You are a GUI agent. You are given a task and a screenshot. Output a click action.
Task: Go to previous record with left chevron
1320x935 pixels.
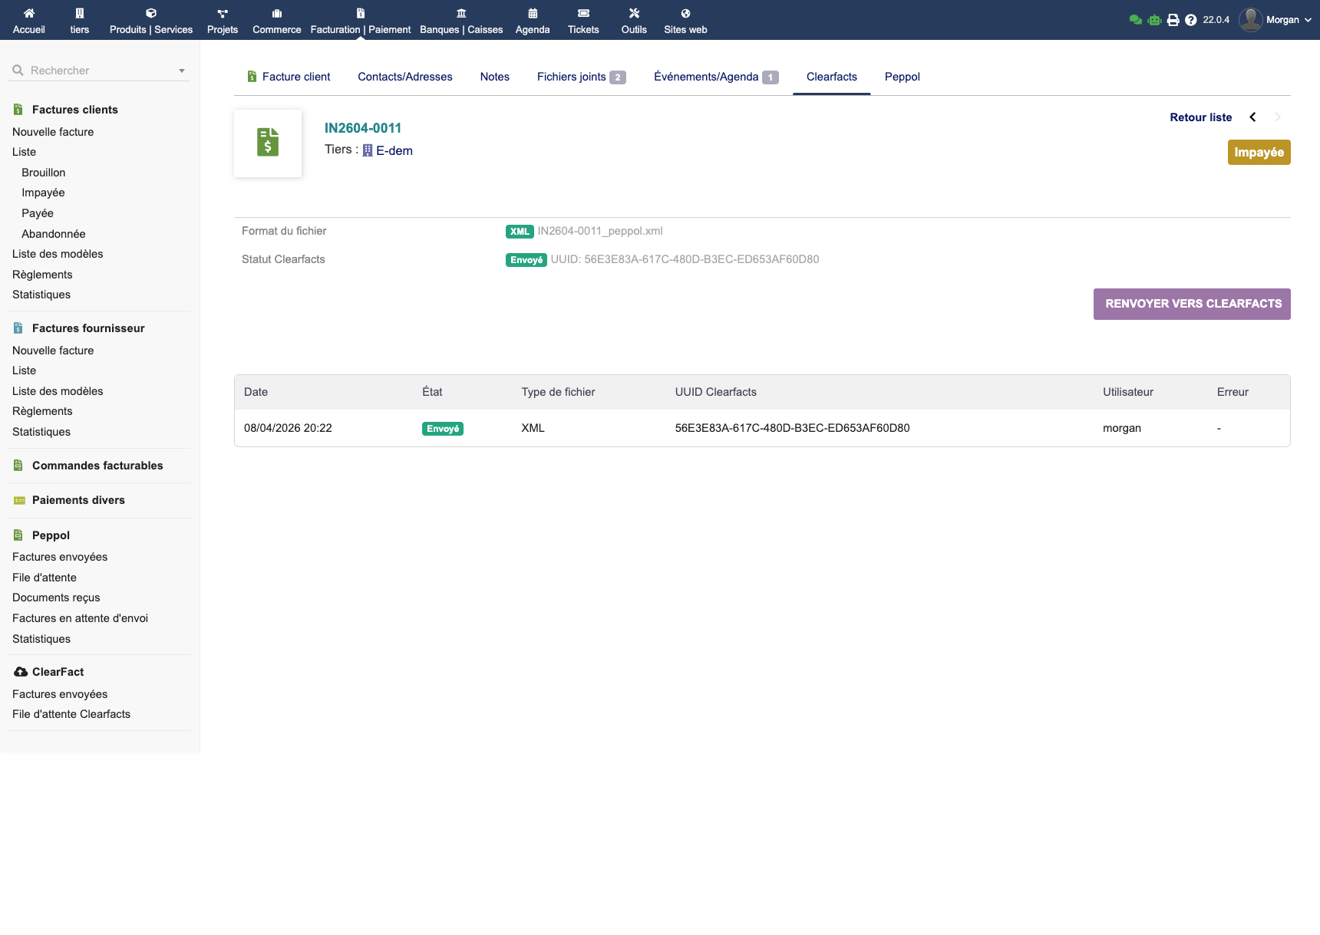coord(1252,117)
